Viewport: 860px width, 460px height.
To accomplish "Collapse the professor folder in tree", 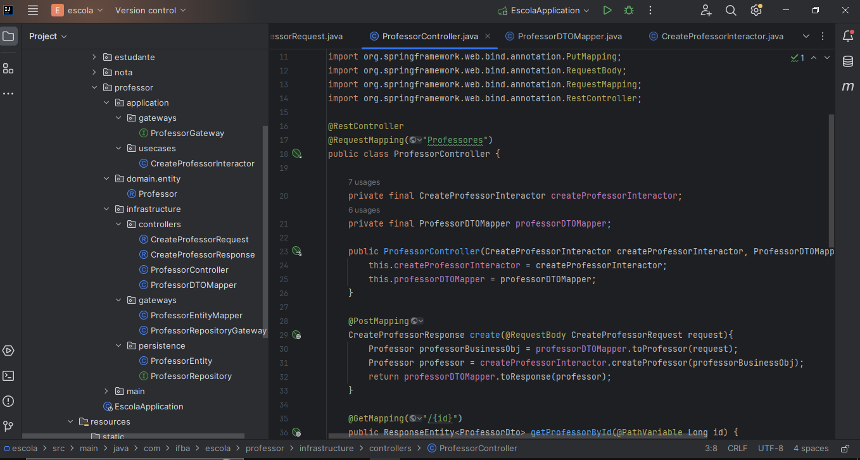I will [94, 88].
